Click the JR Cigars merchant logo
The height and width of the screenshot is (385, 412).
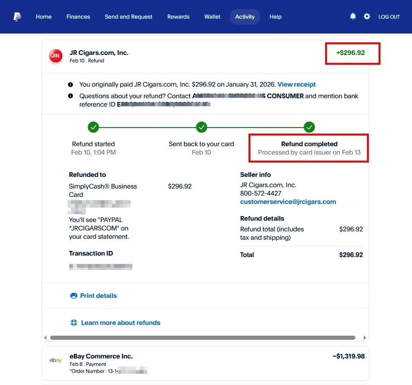pos(56,56)
